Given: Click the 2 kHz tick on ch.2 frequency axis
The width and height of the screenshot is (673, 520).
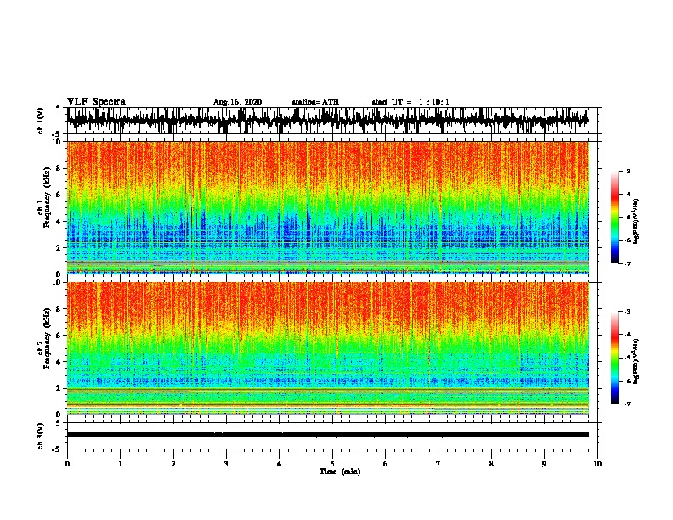Looking at the screenshot, I should (x=59, y=388).
